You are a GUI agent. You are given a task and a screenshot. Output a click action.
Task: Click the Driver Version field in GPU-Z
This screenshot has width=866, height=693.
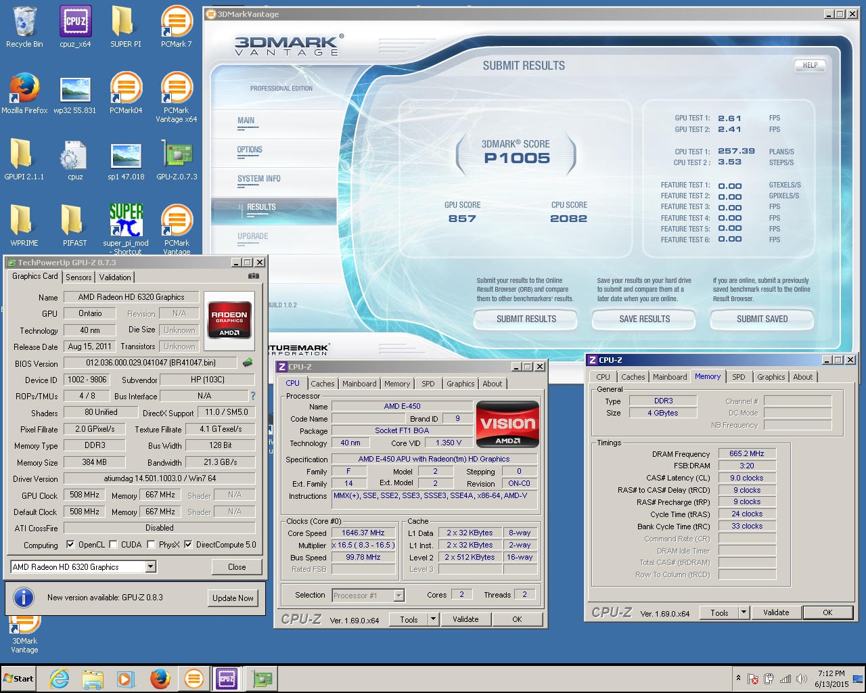(x=160, y=478)
